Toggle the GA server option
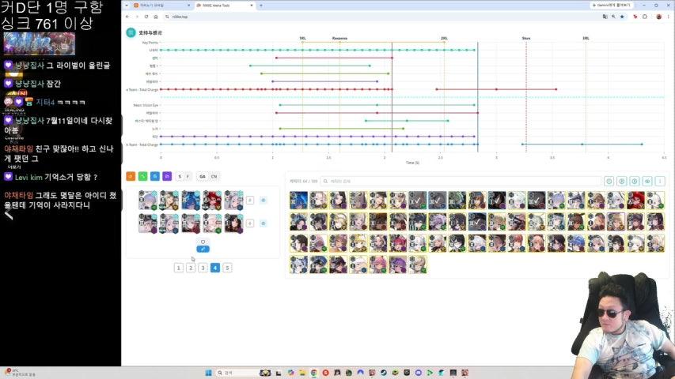Screen dimensions: 675x379 (203, 177)
